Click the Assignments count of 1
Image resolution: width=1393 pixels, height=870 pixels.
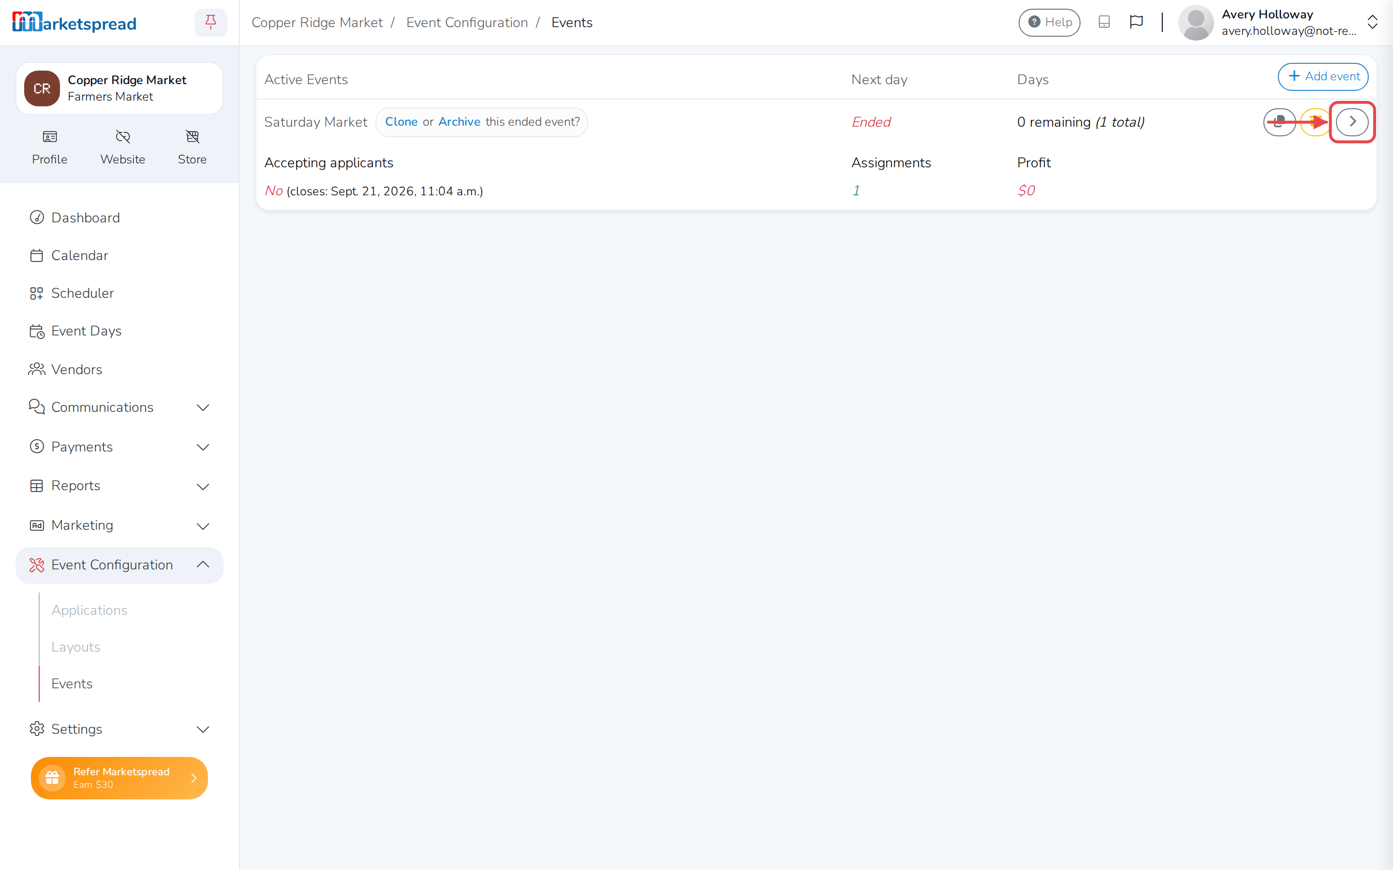tap(856, 190)
